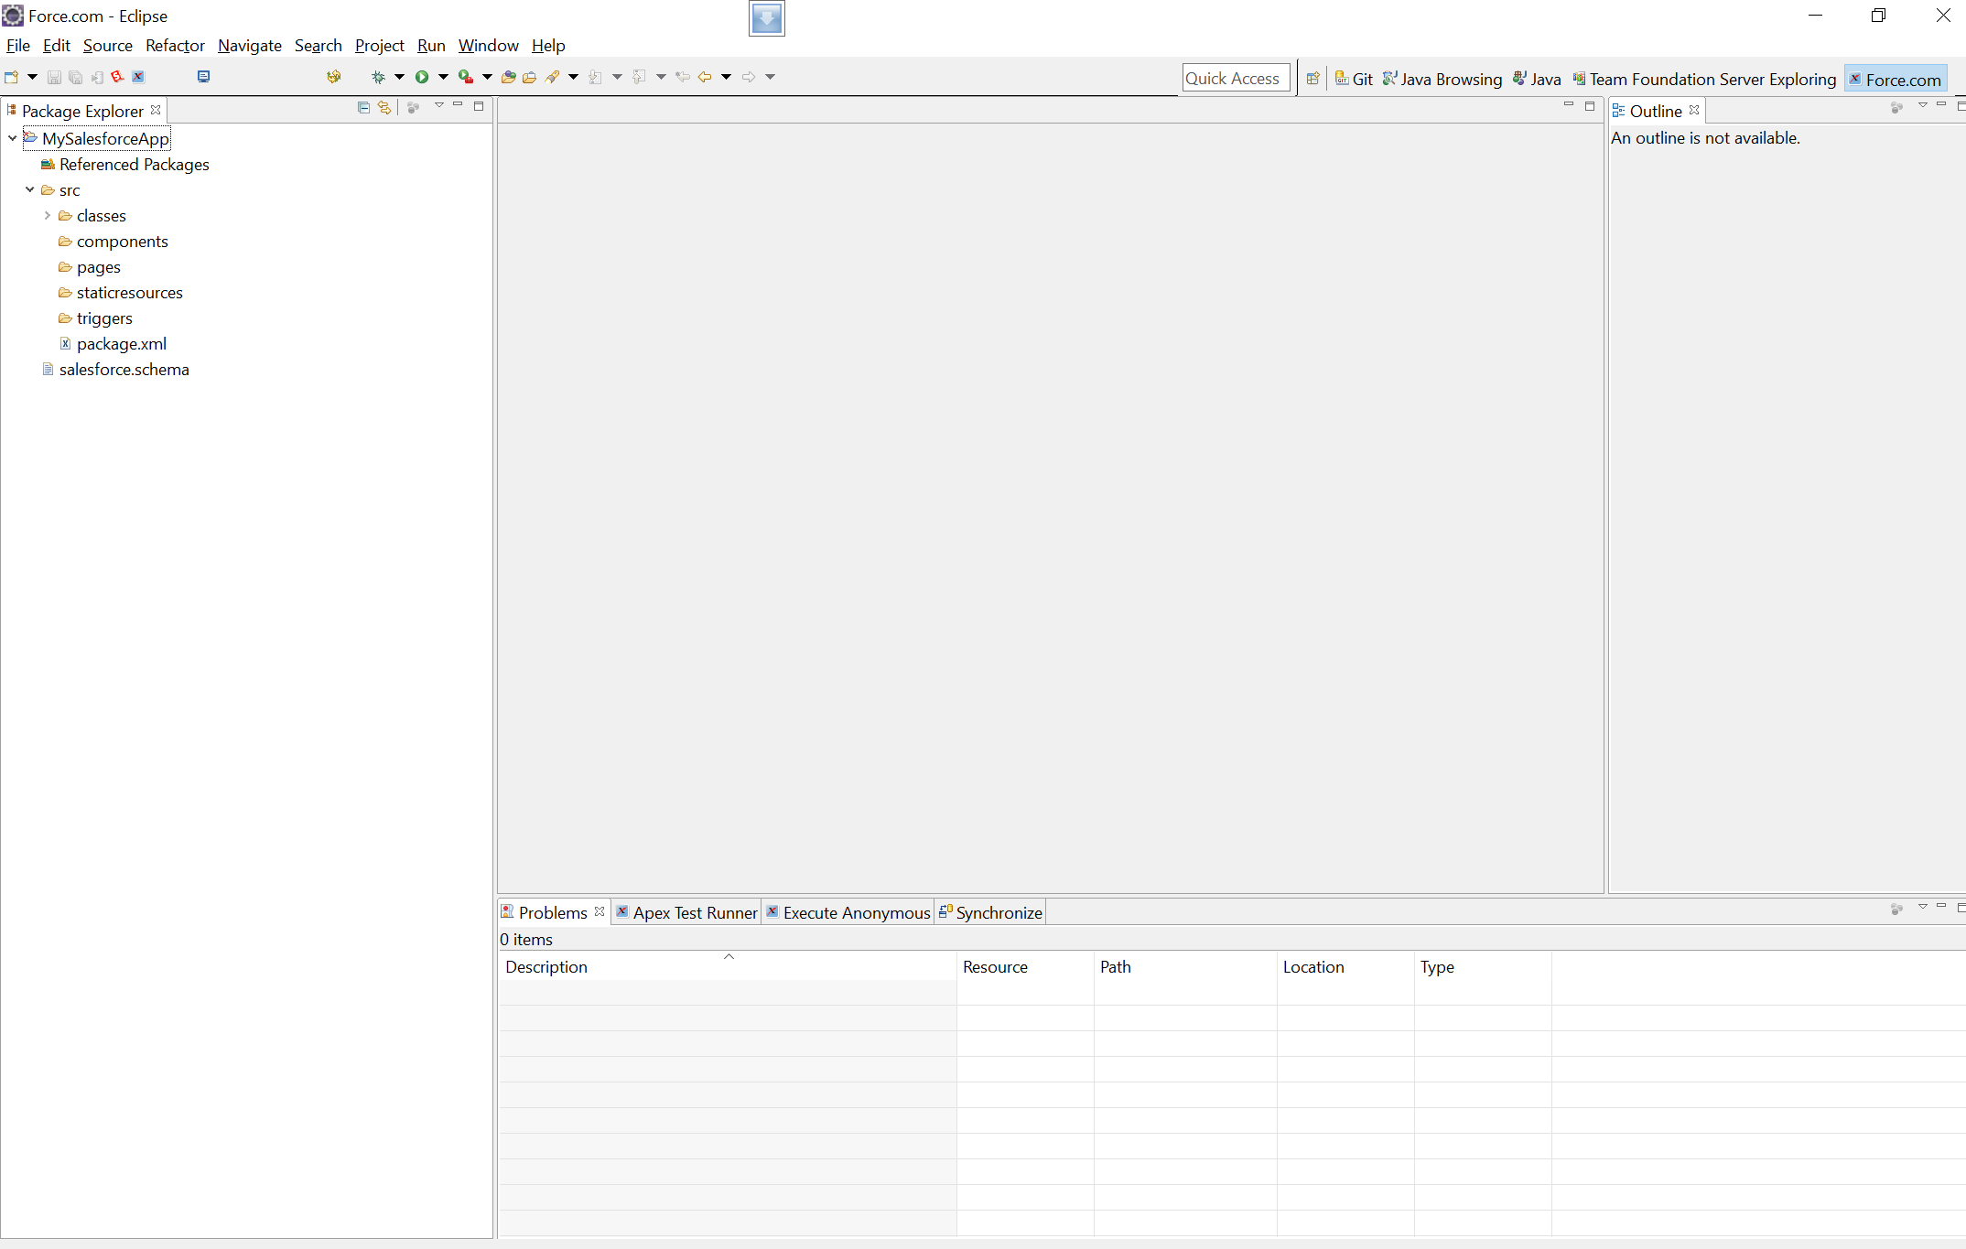Collapse the src folder node
Screen dimensions: 1966x1249
tap(29, 189)
